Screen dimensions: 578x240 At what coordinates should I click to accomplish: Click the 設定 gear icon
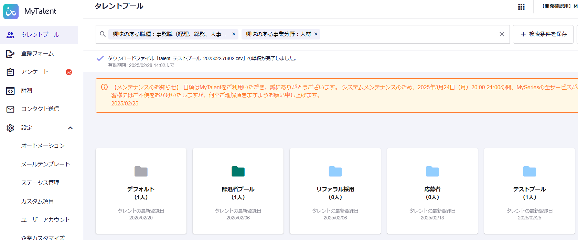(10, 128)
